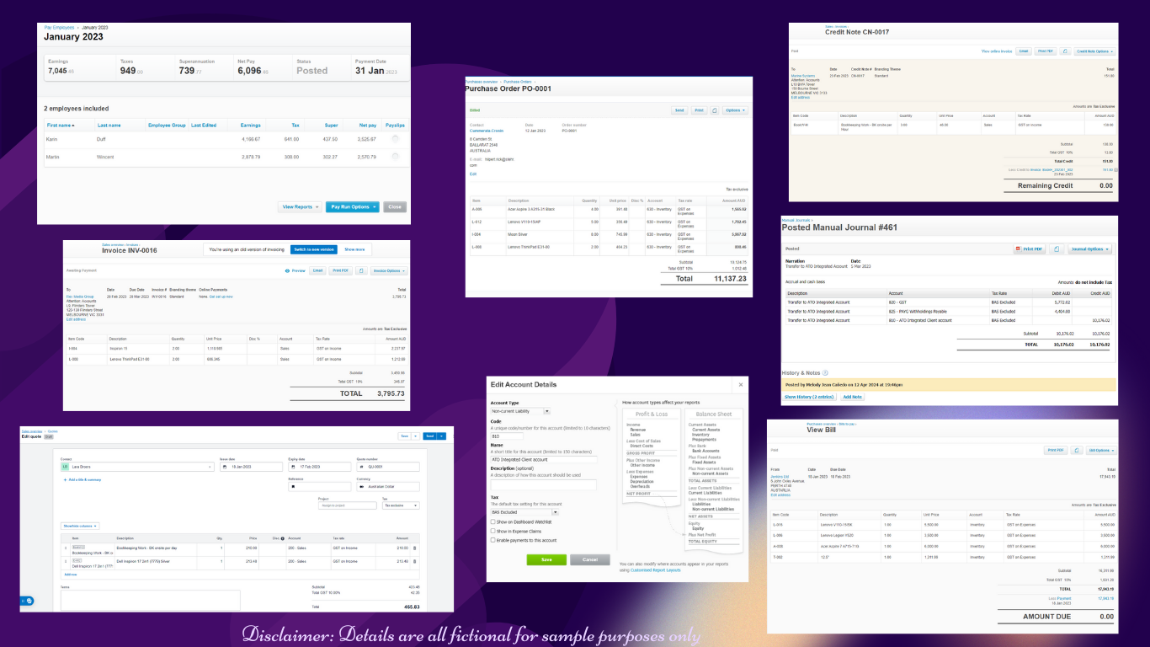The width and height of the screenshot is (1150, 647).
Task: Click the help icon beside History & Notes
Action: coord(825,372)
